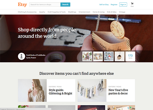Open Todd Borka's round shop avatar
The height and width of the screenshot is (110, 153).
tap(22, 56)
